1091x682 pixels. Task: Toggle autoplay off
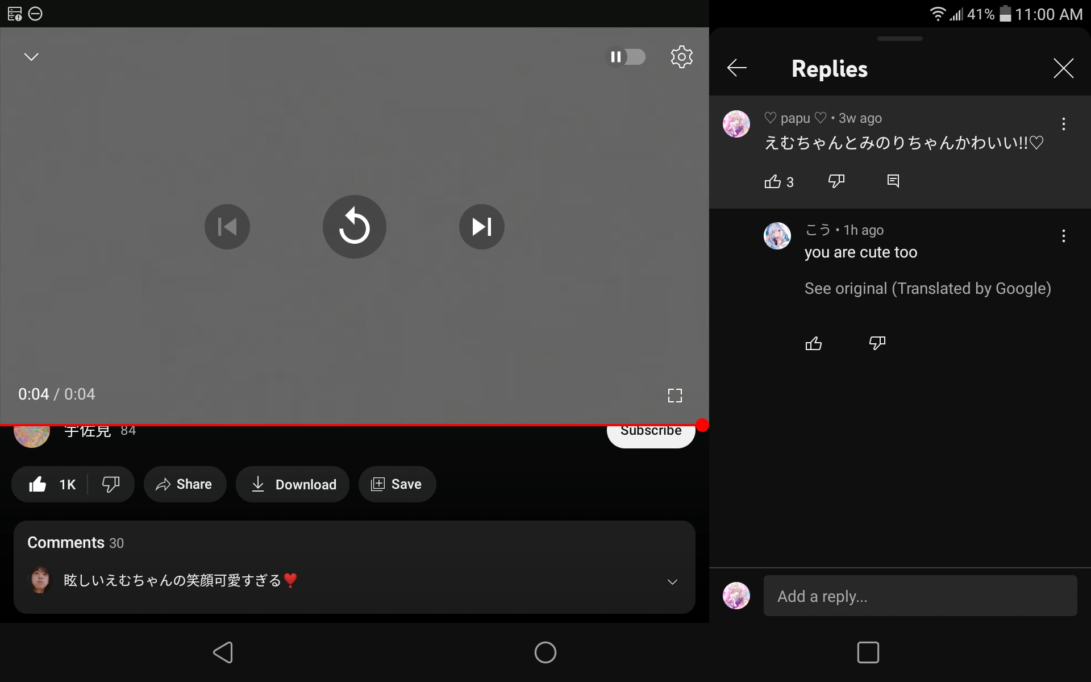627,56
